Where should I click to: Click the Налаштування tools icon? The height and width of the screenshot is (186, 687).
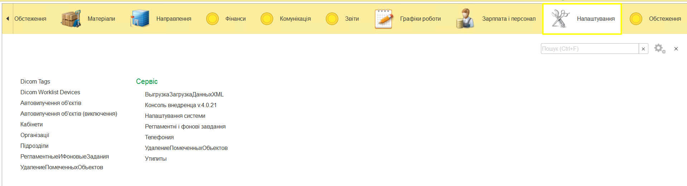point(560,19)
